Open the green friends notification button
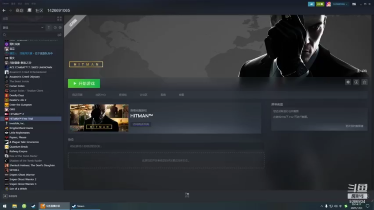The image size is (374, 210). [x=320, y=4]
